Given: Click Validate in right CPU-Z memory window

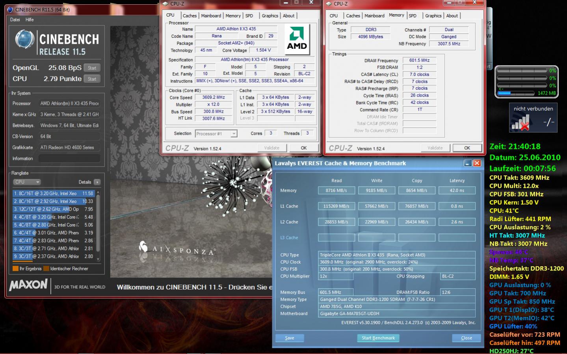Looking at the screenshot, I should click(435, 148).
